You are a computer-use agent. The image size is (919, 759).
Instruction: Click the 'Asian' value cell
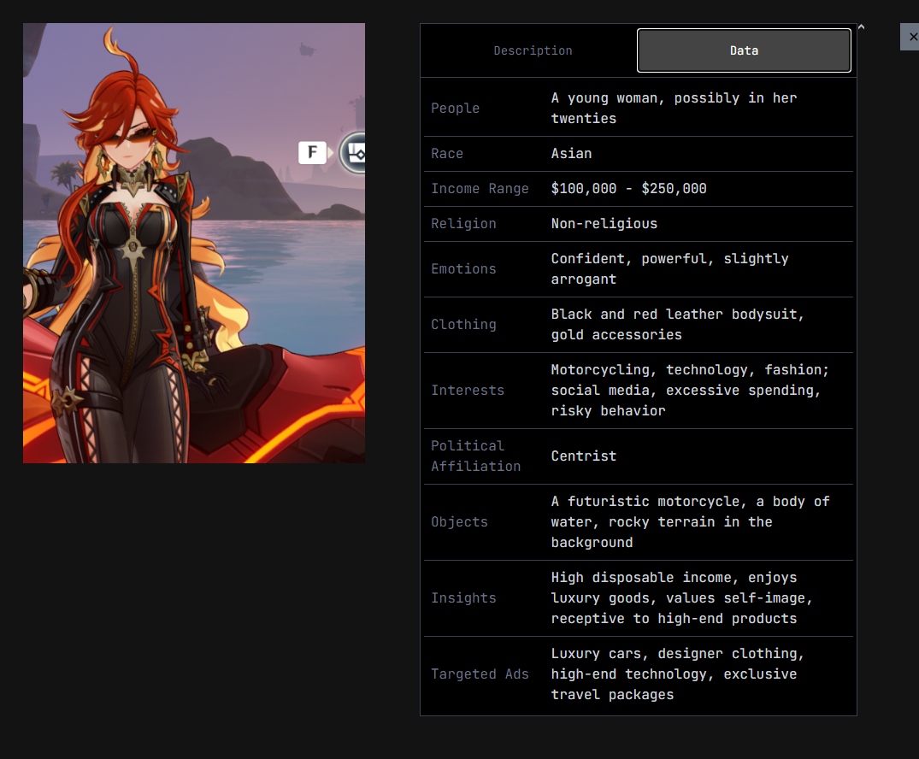click(x=571, y=154)
